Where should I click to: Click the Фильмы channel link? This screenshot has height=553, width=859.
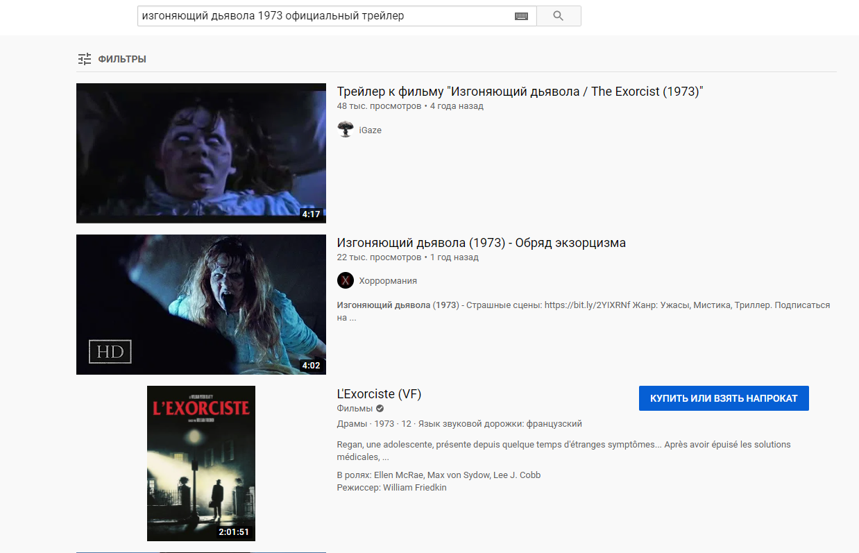[355, 409]
